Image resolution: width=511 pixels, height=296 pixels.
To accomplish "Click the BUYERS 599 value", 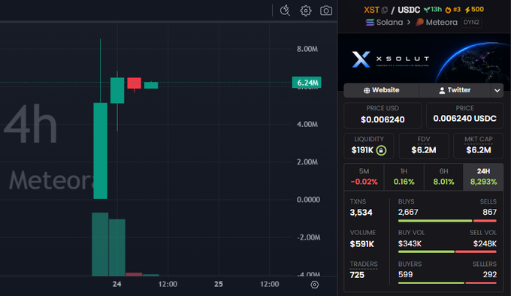I will [405, 274].
